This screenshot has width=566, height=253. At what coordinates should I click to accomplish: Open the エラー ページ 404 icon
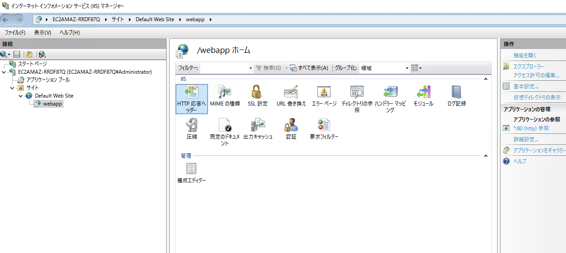pos(324,92)
